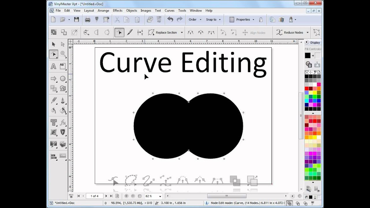Click the Copy icon in toolbar
This screenshot has width=370, height=208.
click(127, 20)
